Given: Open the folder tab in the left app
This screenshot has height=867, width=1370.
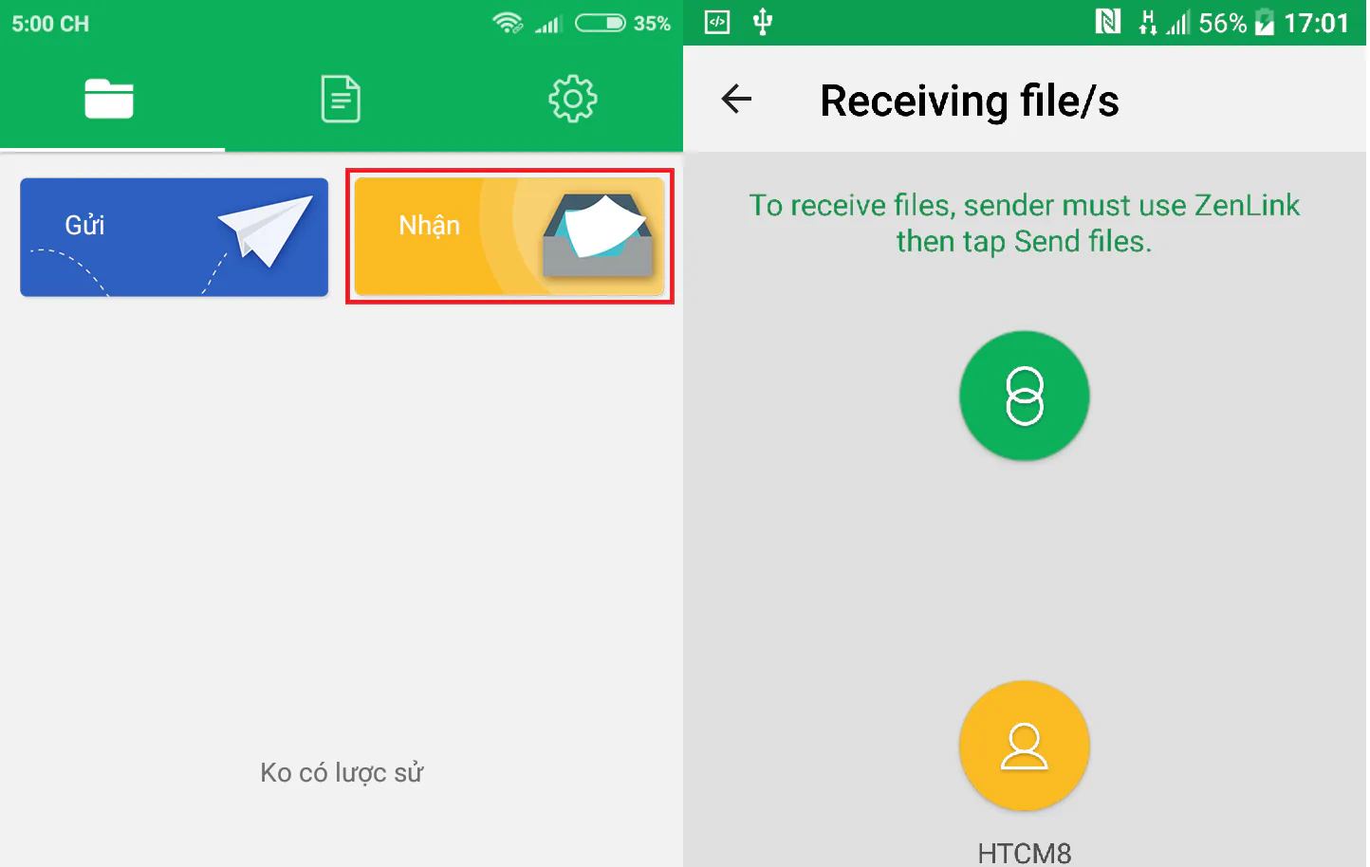Looking at the screenshot, I should tap(109, 99).
